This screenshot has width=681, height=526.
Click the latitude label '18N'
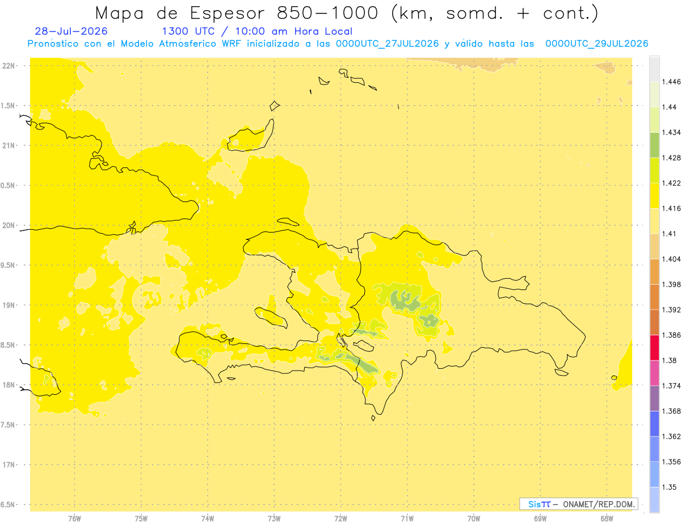click(x=9, y=385)
